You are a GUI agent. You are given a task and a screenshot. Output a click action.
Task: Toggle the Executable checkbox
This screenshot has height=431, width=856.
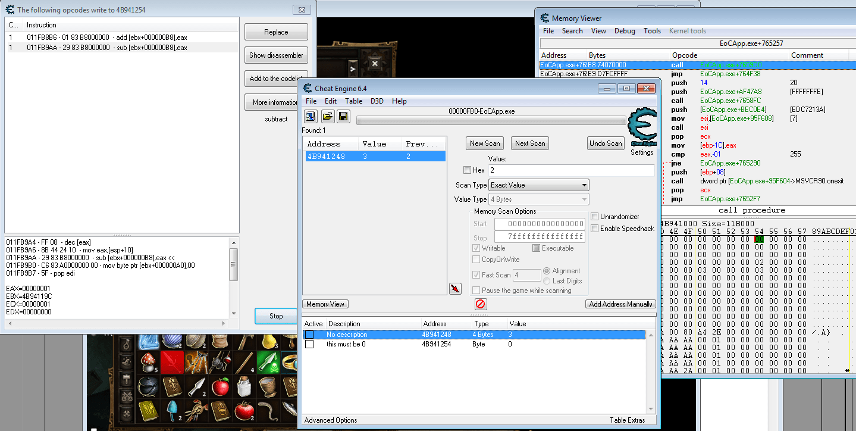click(536, 248)
